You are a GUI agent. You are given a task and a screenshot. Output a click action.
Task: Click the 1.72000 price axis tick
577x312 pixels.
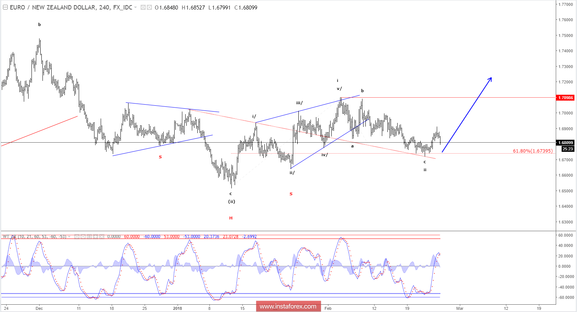point(566,82)
